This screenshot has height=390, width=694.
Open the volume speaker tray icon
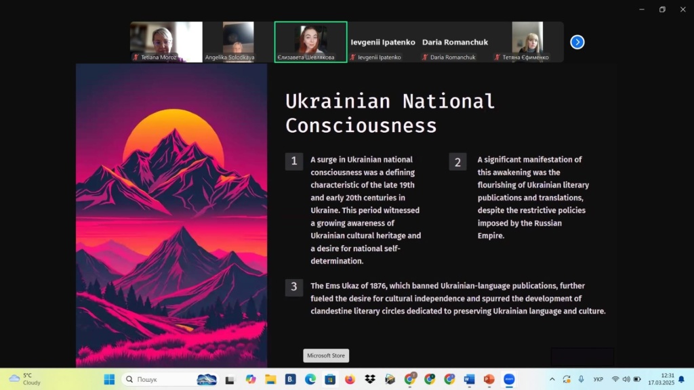click(x=626, y=379)
